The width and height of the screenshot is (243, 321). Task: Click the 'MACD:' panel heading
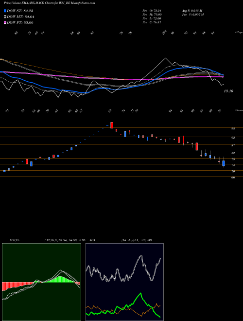tap(15, 240)
